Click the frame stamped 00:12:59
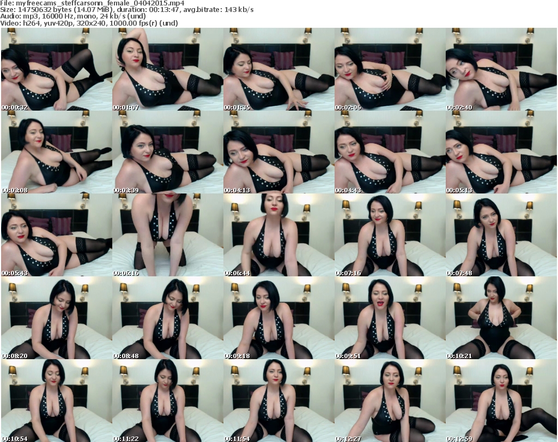This screenshot has width=558, height=442. click(501, 401)
